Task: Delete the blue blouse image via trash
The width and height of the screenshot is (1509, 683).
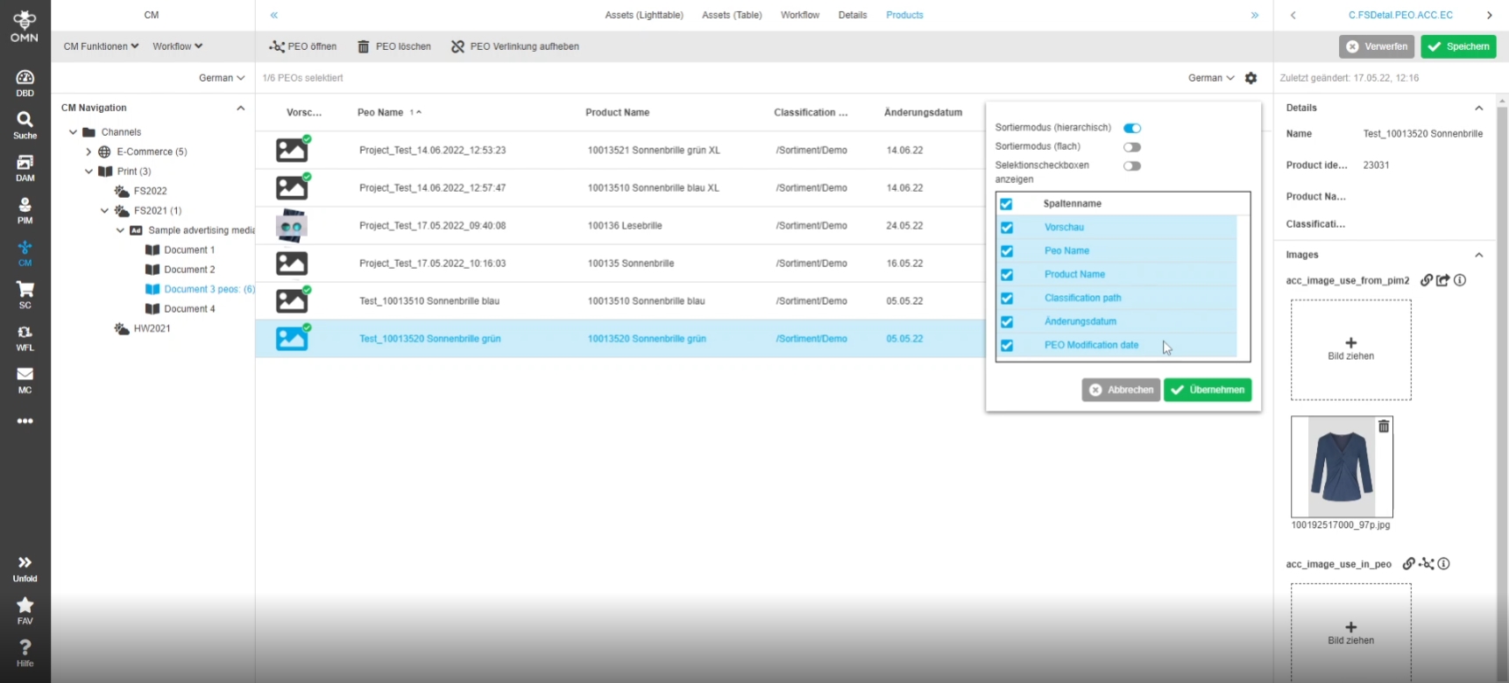Action: pyautogui.click(x=1384, y=426)
